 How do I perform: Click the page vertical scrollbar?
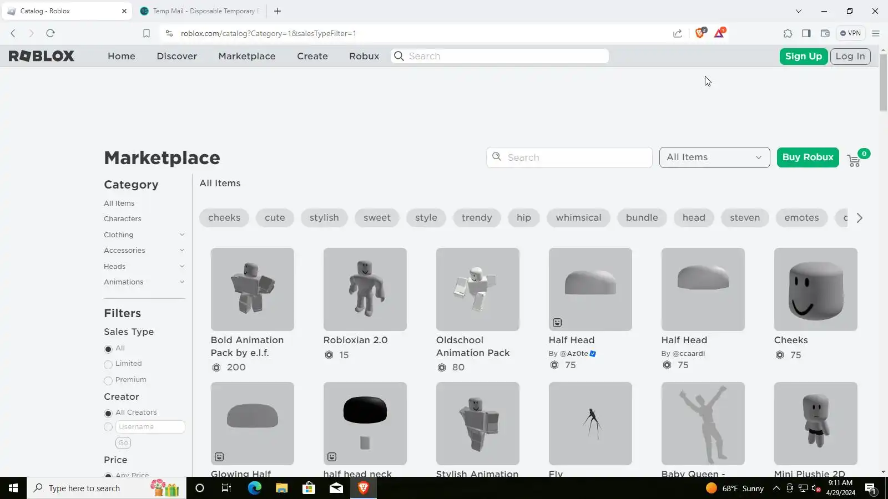(x=883, y=83)
